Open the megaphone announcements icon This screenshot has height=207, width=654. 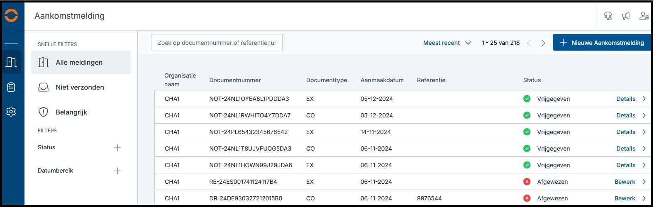[x=626, y=16]
